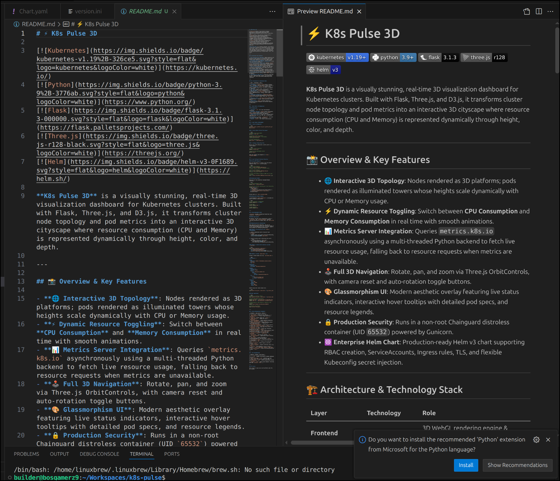This screenshot has height=481, width=560.
Task: Open the kubernetes v1.19+ badge in preview
Action: (337, 57)
